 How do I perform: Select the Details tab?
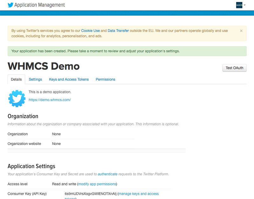click(17, 79)
